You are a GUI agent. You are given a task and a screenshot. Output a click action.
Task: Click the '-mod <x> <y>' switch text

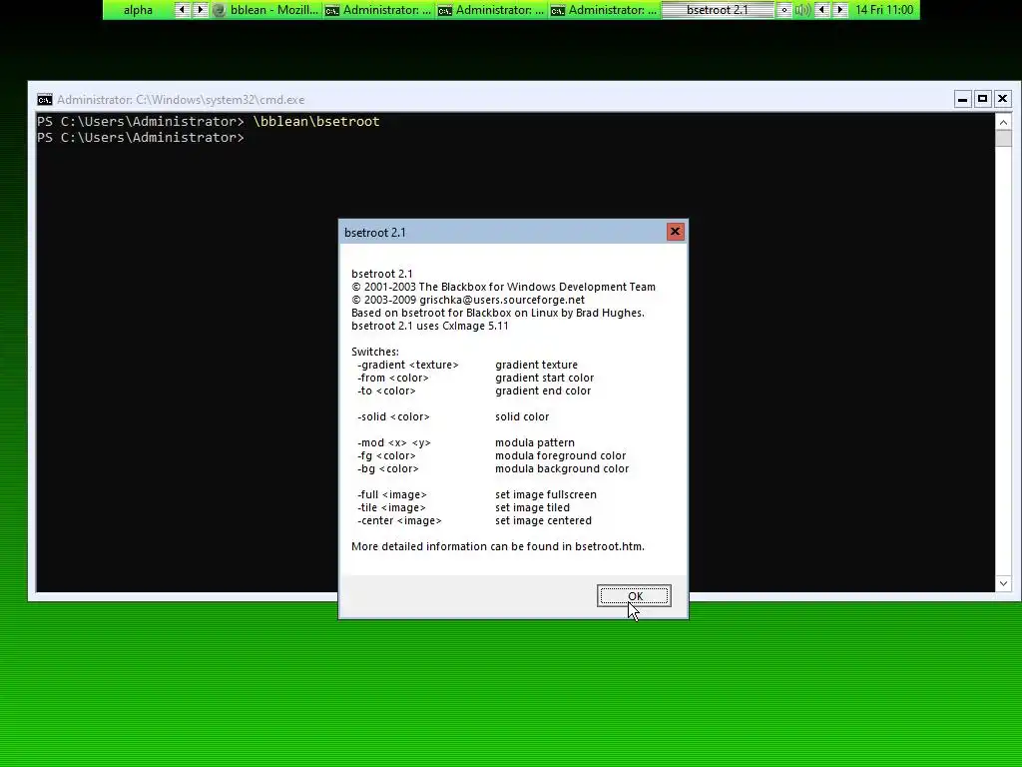pos(394,442)
